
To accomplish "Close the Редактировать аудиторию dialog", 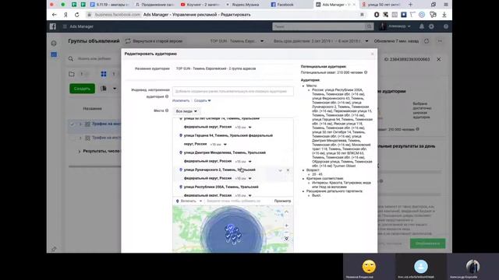I will tap(373, 54).
